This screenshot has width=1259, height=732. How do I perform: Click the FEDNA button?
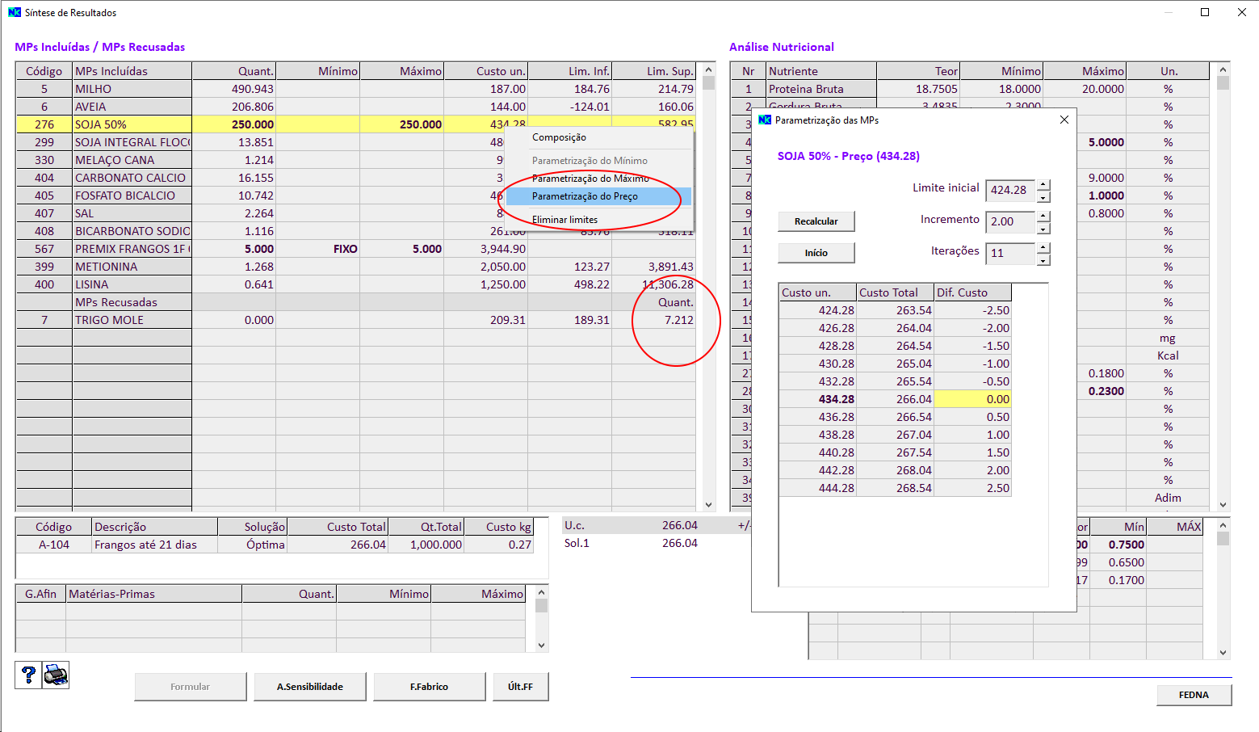(1193, 695)
